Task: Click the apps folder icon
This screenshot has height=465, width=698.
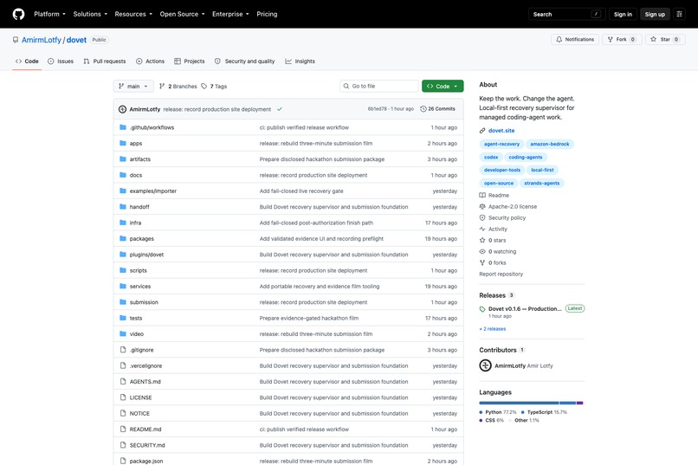Action: 123,143
